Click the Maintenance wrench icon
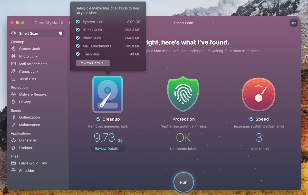308x195 pixels. point(14,125)
